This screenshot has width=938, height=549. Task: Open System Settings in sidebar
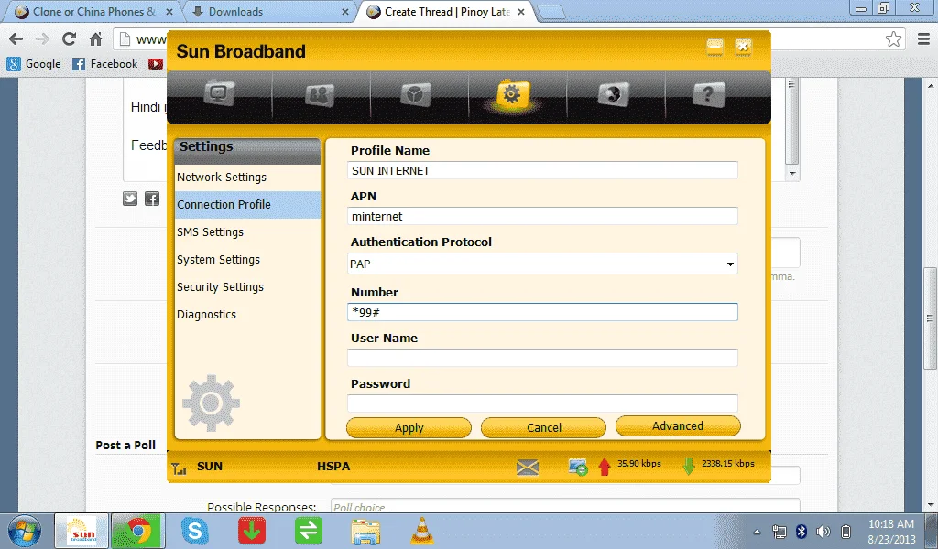coord(247,259)
